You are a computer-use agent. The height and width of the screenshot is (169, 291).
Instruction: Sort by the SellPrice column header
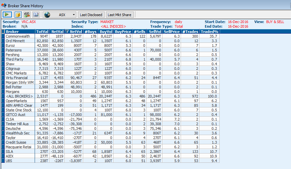(172, 32)
